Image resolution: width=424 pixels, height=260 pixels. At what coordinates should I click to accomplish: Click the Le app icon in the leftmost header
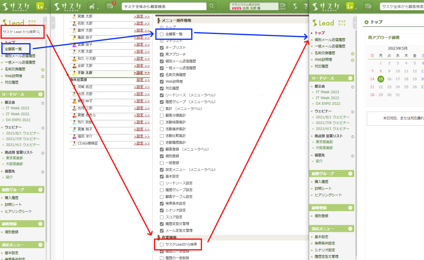[40, 6]
